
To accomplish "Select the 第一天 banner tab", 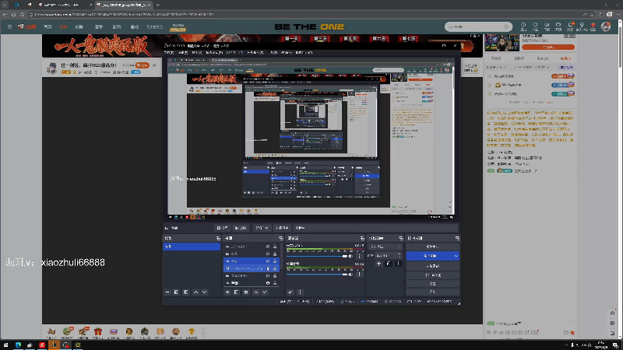I will pos(290,39).
